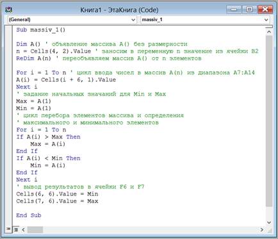This screenshot has height=239, width=278.
Task: Click the 'ReDim A(n)' line
Action: [109, 58]
